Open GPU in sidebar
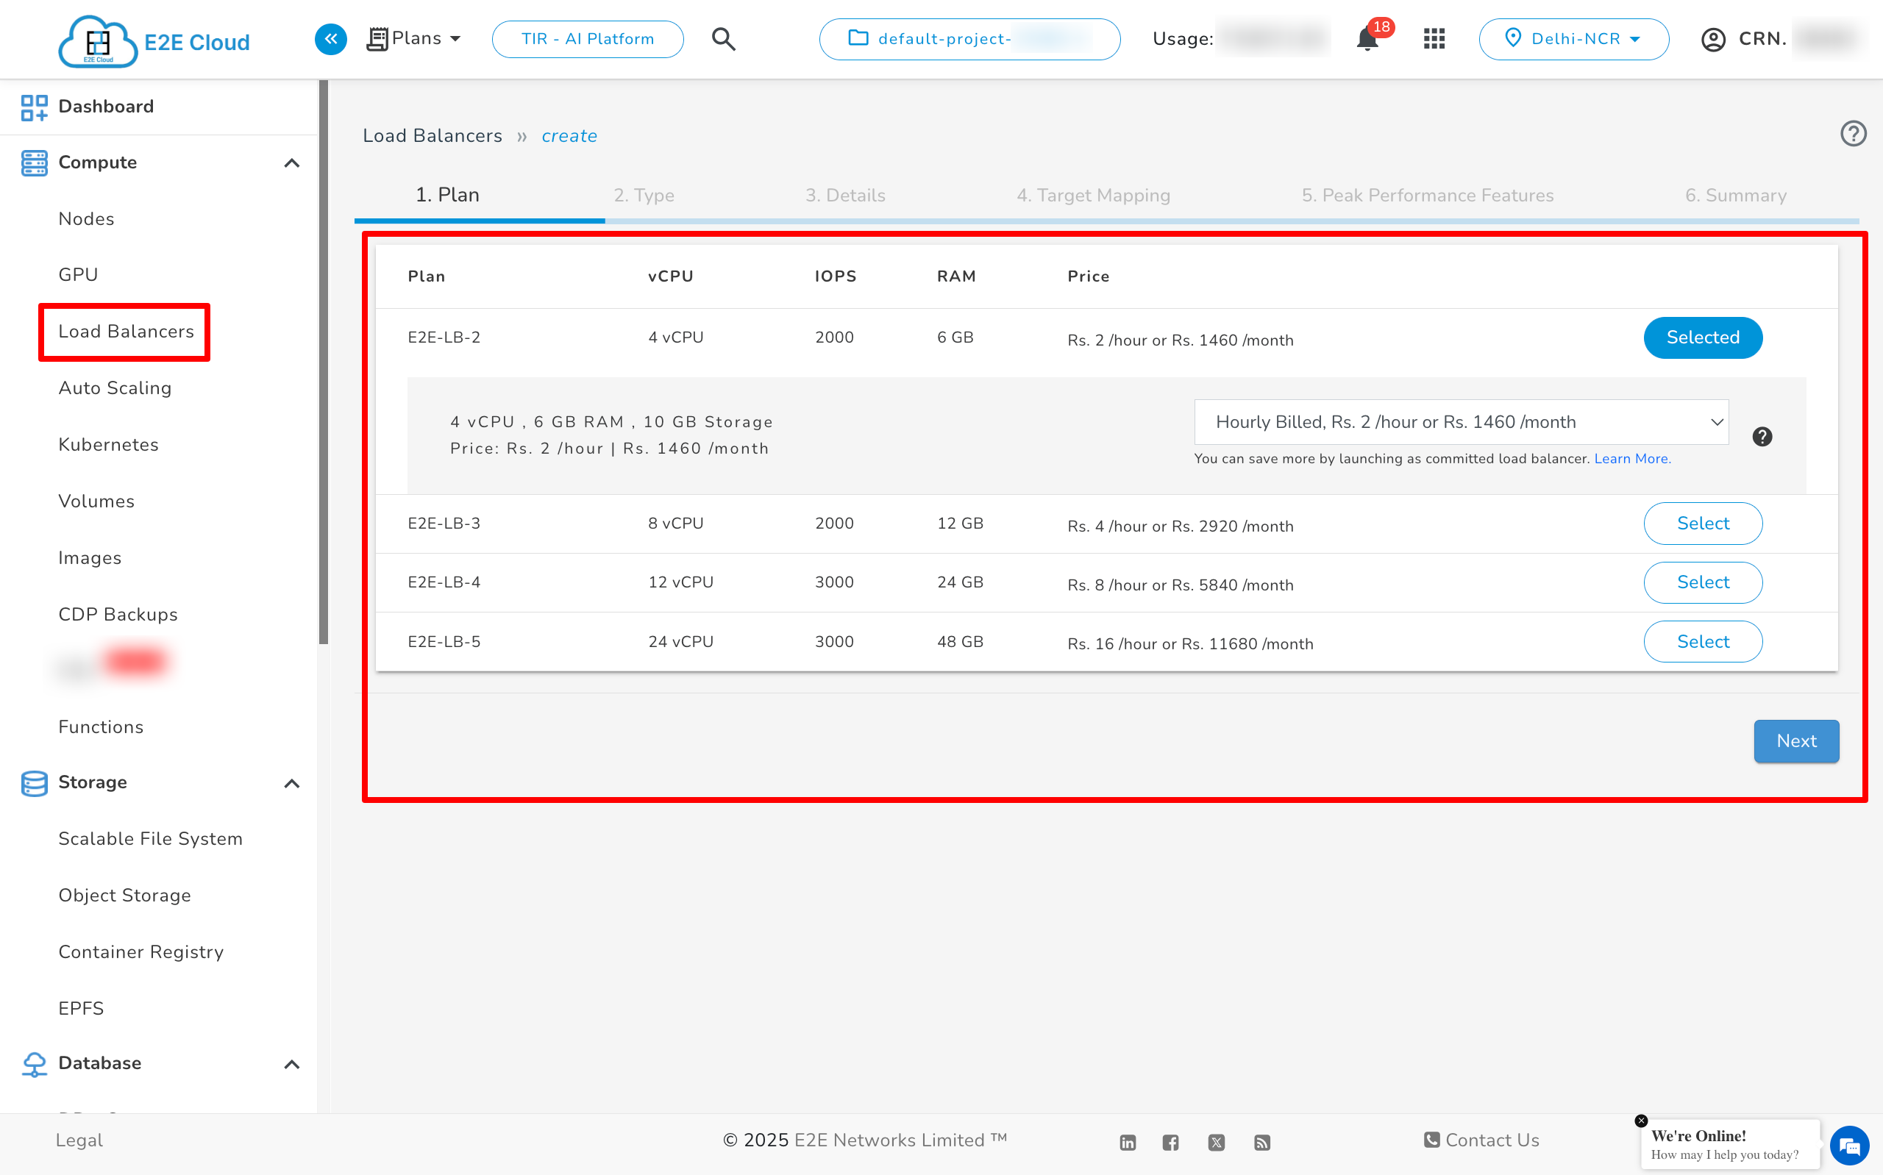 point(78,274)
